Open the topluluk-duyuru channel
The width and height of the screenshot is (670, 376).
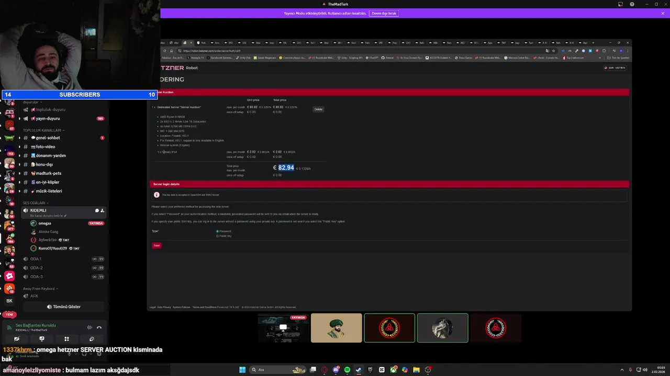tap(63, 110)
